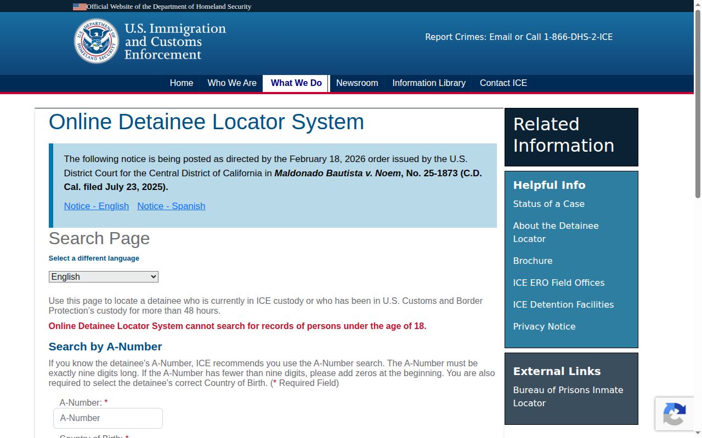This screenshot has height=438, width=702.
Task: Open About the Detainee Locator link
Action: [556, 232]
